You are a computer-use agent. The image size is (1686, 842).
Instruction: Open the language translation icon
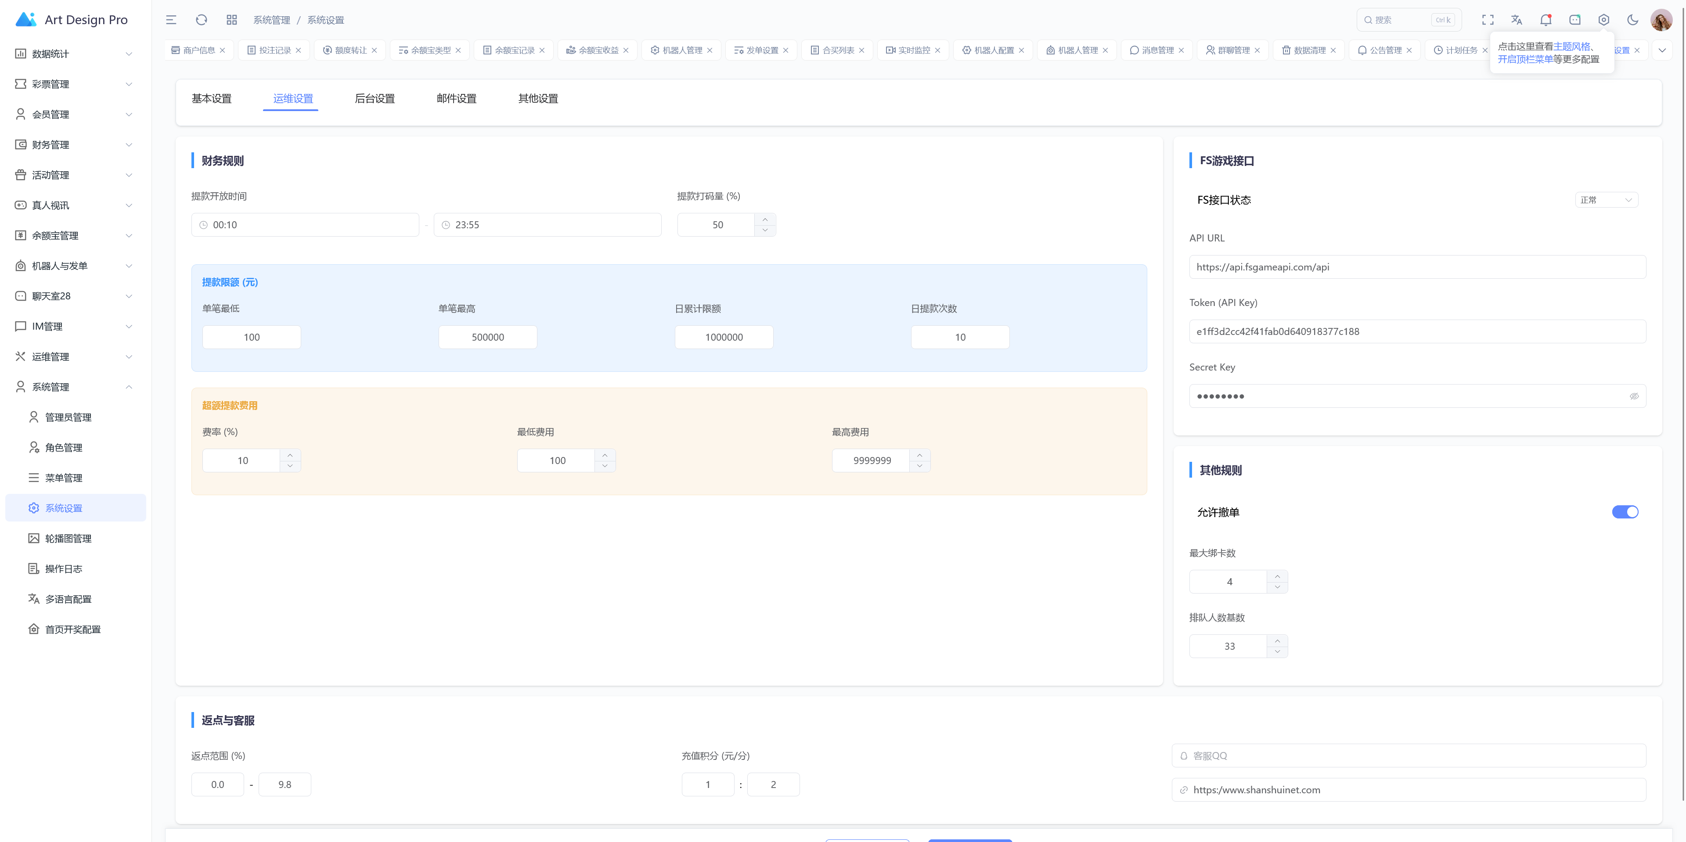(x=1517, y=20)
